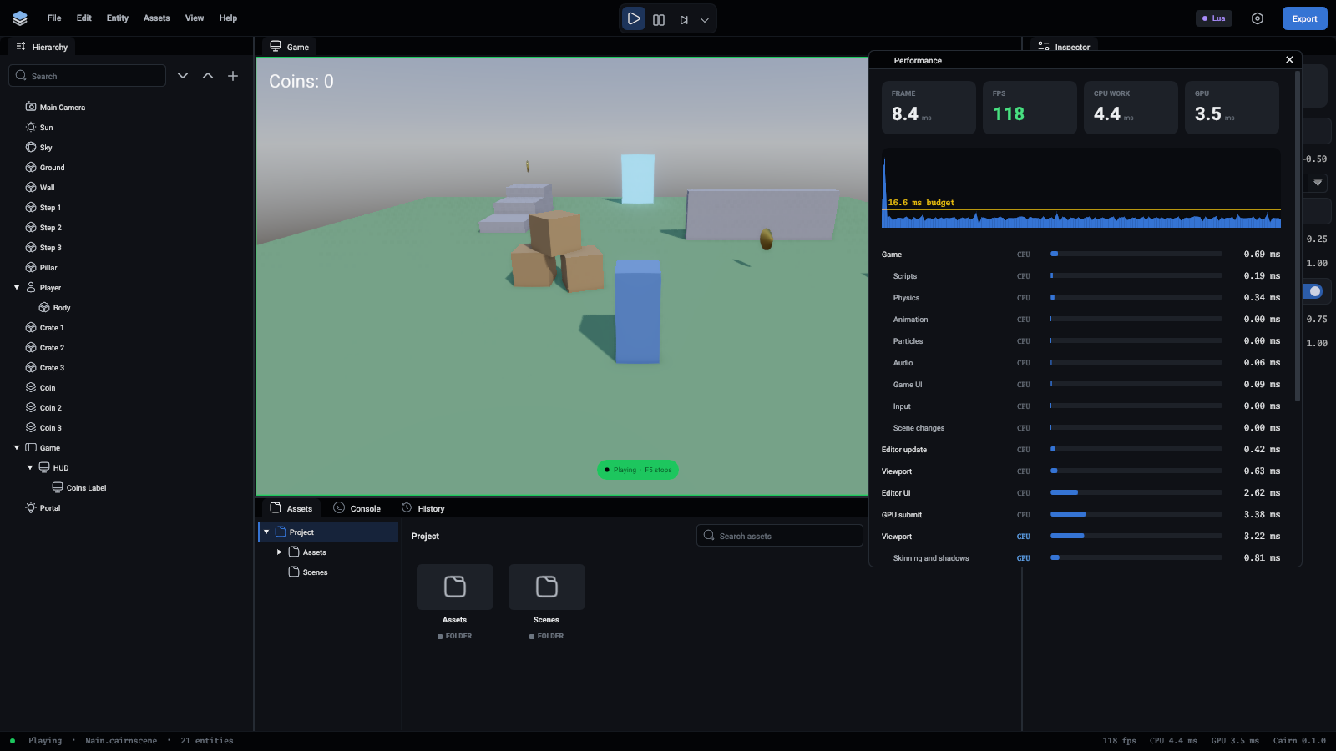
Task: Click the Play button in top toolbar
Action: (x=634, y=18)
